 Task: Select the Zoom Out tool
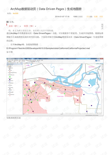click(x=8, y=63)
